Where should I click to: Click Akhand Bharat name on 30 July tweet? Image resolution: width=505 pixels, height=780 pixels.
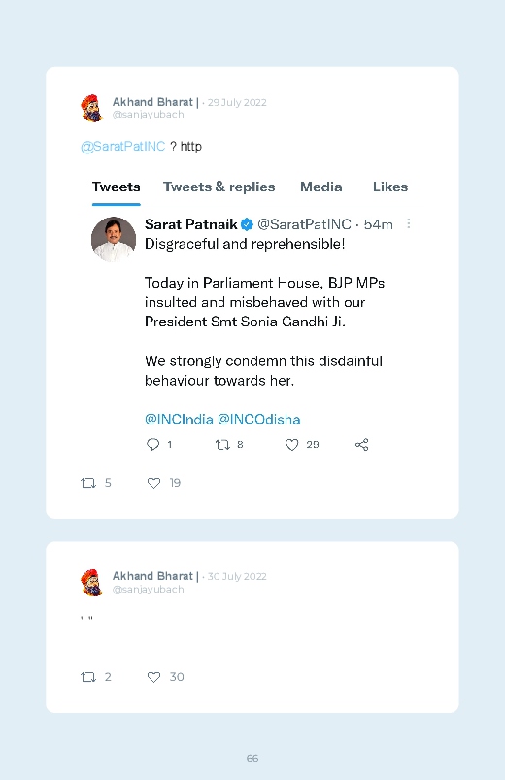(x=152, y=576)
